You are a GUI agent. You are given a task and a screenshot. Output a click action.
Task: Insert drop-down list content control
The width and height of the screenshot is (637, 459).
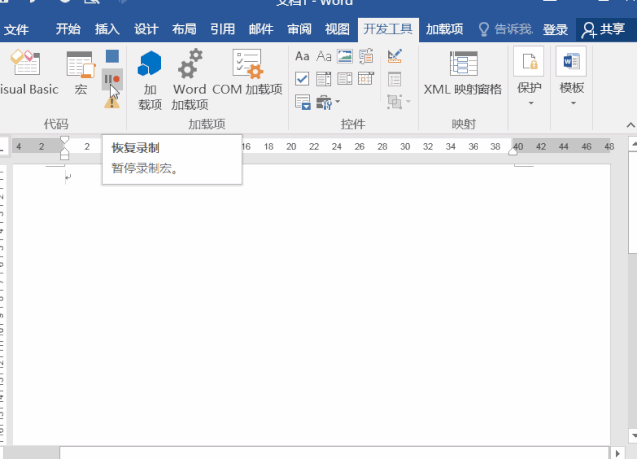pyautogui.click(x=345, y=79)
